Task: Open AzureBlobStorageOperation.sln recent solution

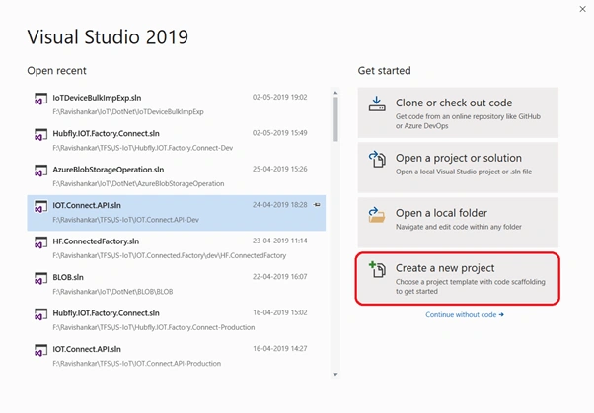Action: pyautogui.click(x=177, y=176)
